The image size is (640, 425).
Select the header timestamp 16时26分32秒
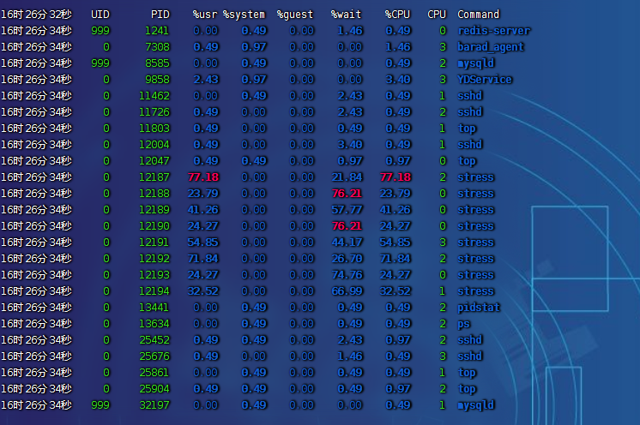[x=36, y=15]
